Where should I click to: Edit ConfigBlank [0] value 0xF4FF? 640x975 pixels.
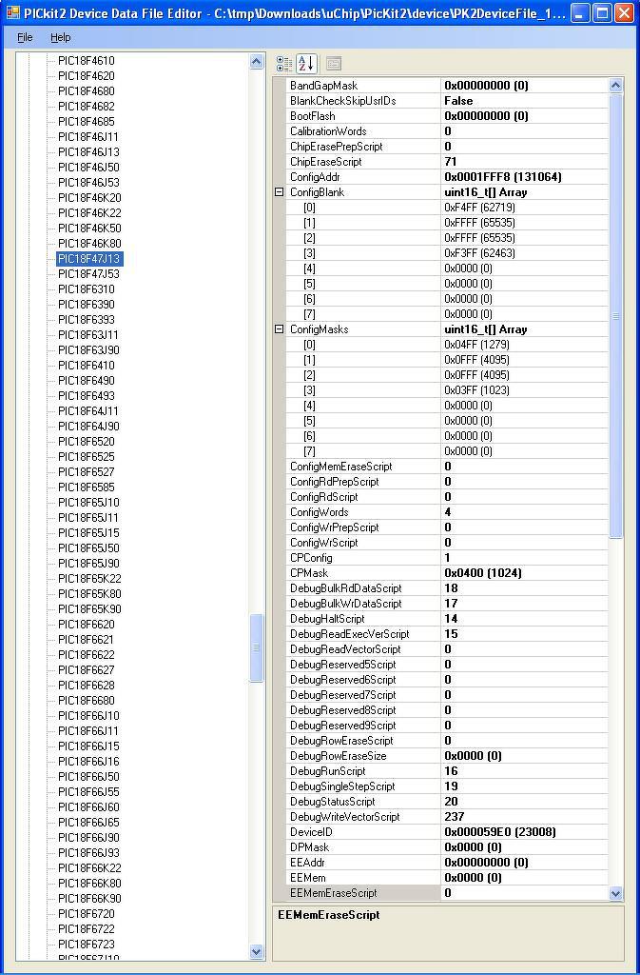[525, 208]
